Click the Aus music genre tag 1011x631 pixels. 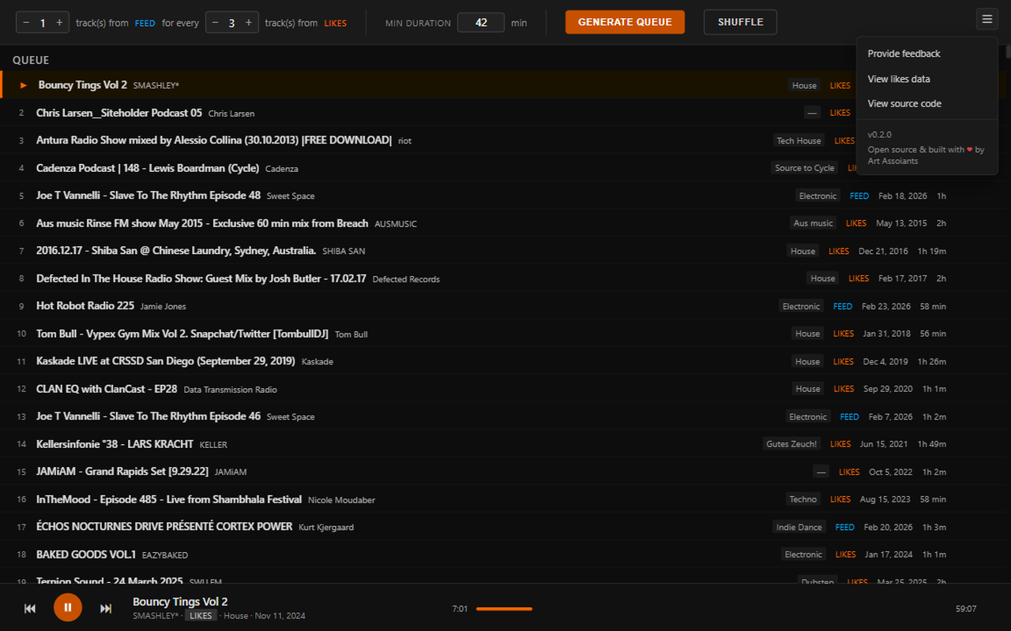pyautogui.click(x=814, y=223)
